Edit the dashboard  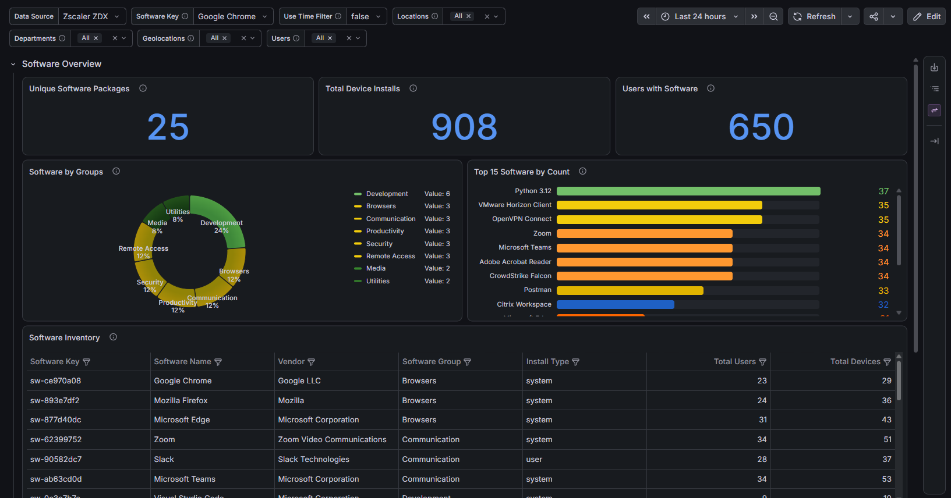point(927,16)
